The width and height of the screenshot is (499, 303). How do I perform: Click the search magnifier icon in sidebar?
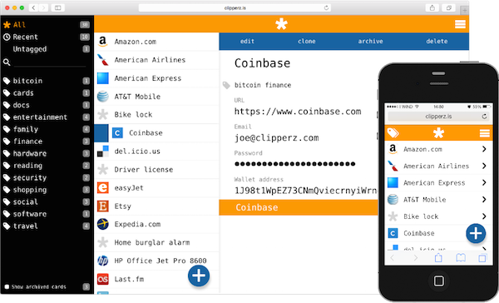(x=7, y=62)
